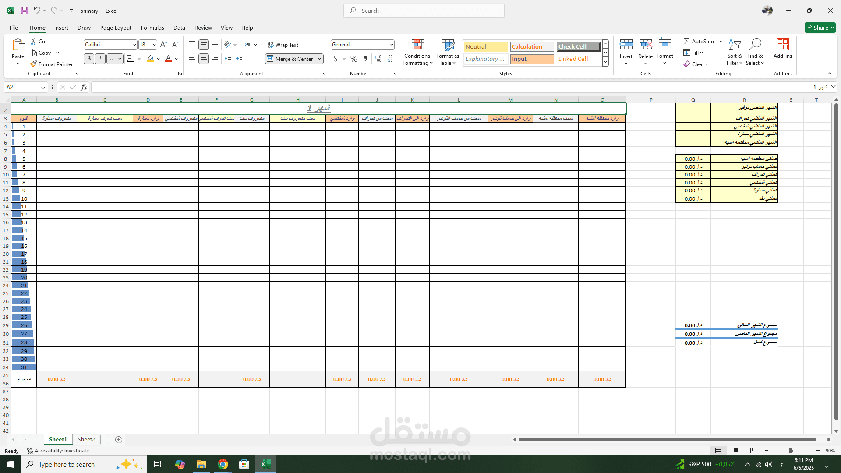Click the Insert Function fx icon

click(x=84, y=87)
